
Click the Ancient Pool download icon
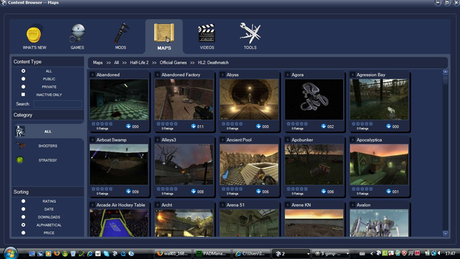point(259,191)
